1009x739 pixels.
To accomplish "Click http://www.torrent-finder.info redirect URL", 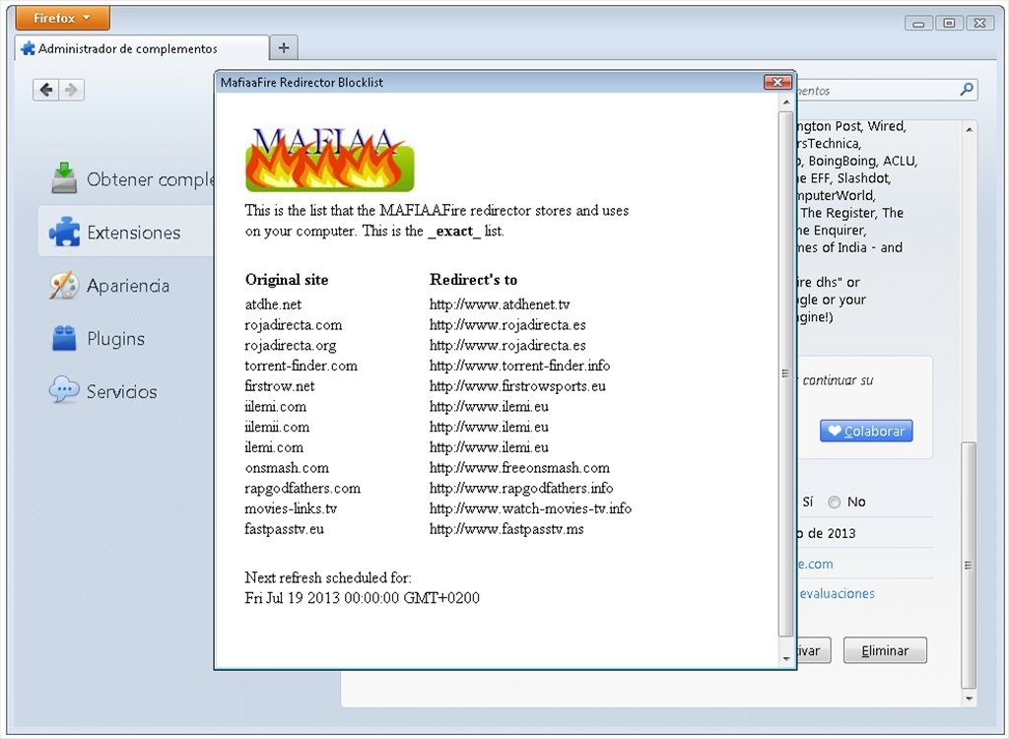I will [x=519, y=366].
